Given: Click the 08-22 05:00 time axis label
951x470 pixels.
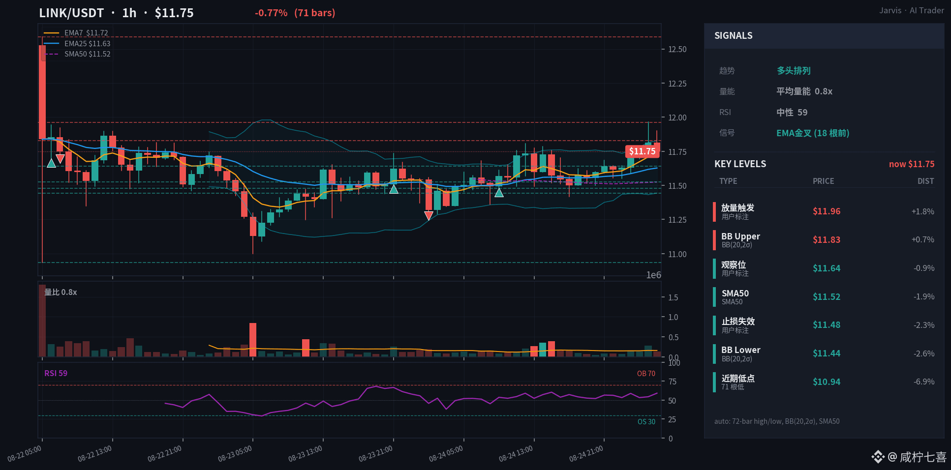Looking at the screenshot, I should click(24, 453).
